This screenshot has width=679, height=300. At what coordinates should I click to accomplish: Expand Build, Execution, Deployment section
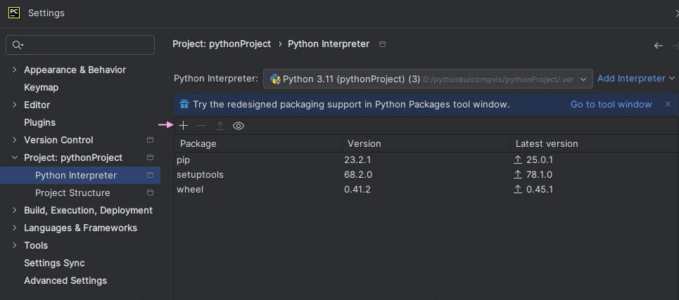tap(15, 210)
